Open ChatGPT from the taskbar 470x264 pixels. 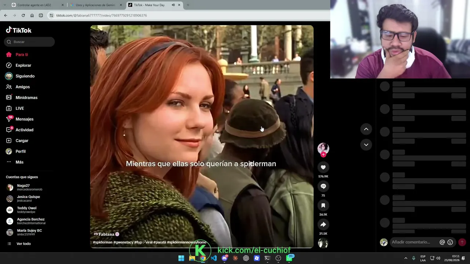coord(246,258)
